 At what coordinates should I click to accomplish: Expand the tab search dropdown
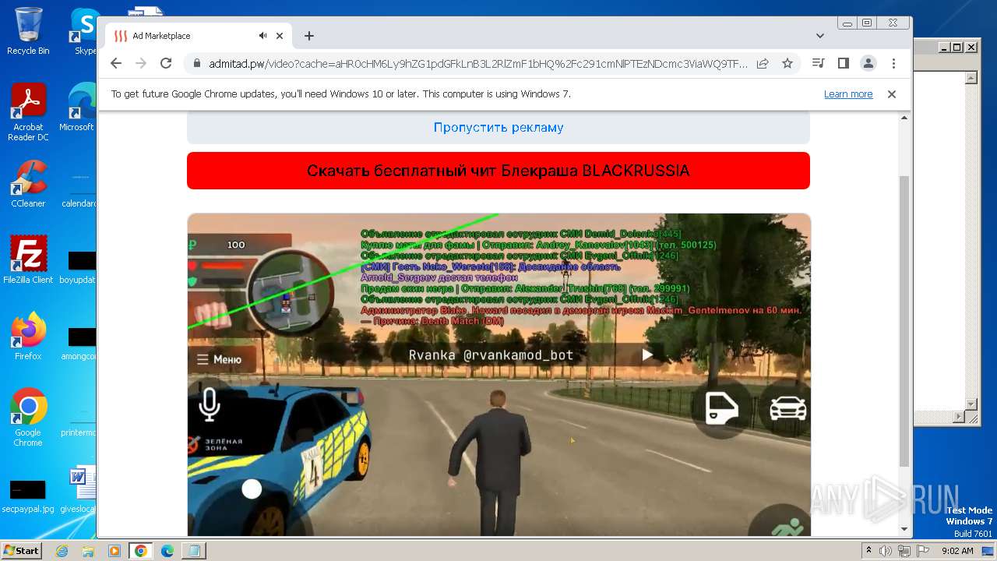tap(820, 36)
